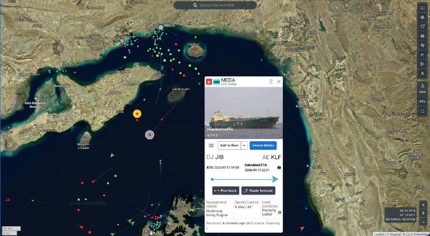Start the playback triangle icon in toolbar
Image resolution: width=430 pixels, height=236 pixels.
click(422, 64)
